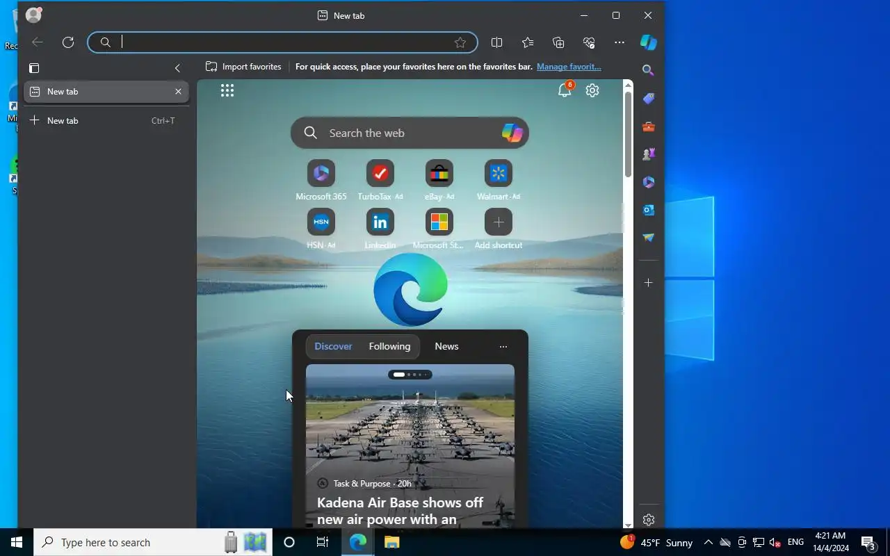Open sidebar Shopping tag icon
890x556 pixels.
[x=648, y=98]
